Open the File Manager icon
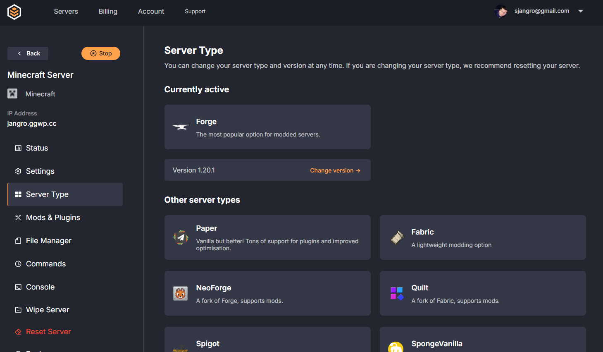This screenshot has width=603, height=352. click(x=17, y=240)
